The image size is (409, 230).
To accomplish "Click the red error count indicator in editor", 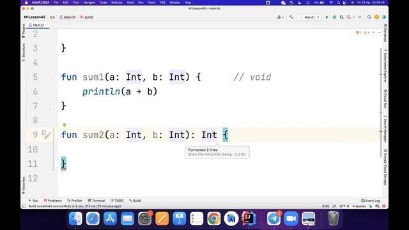I will click(x=359, y=33).
